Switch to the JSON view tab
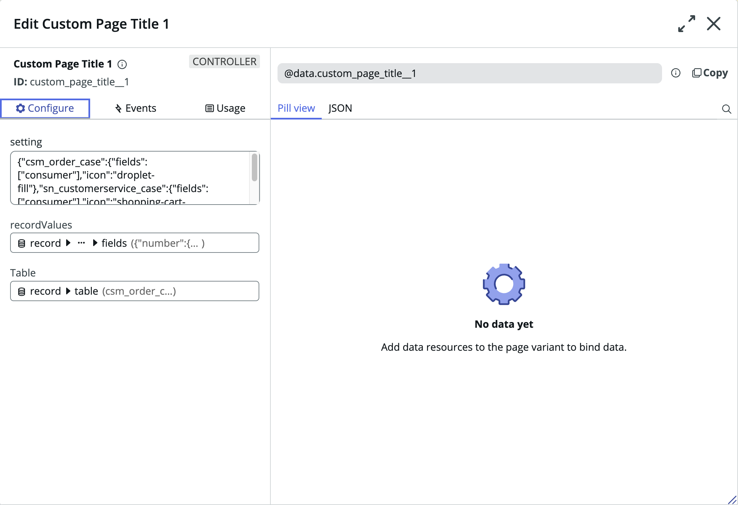Image resolution: width=738 pixels, height=505 pixels. pyautogui.click(x=340, y=108)
